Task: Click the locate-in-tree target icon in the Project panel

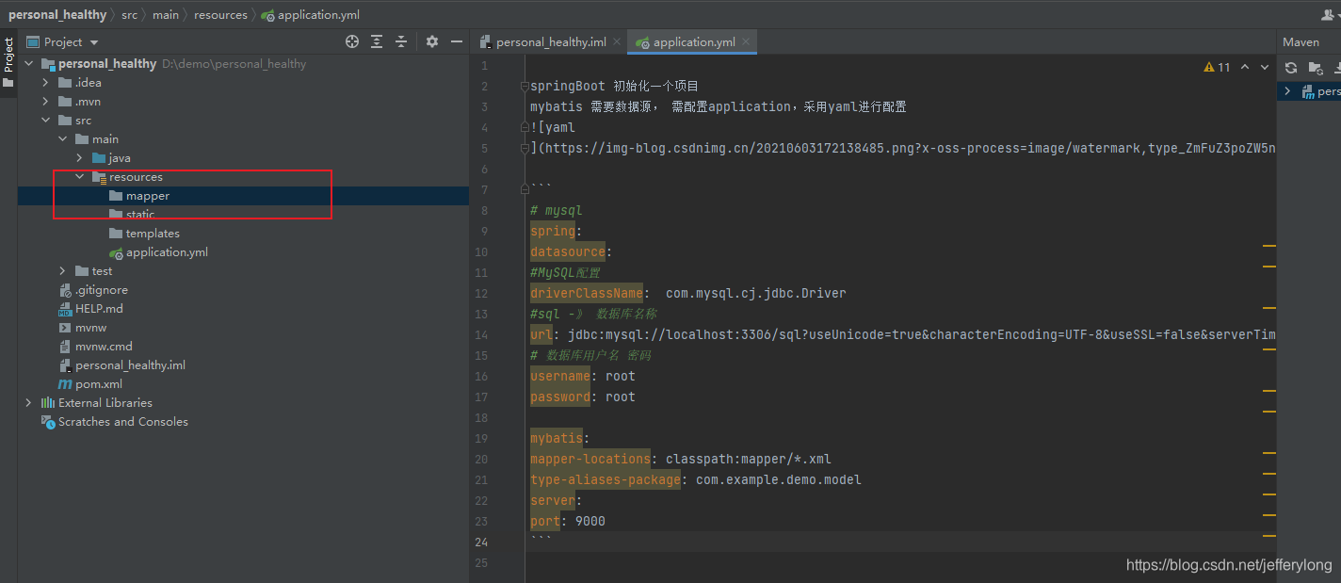Action: click(x=352, y=41)
